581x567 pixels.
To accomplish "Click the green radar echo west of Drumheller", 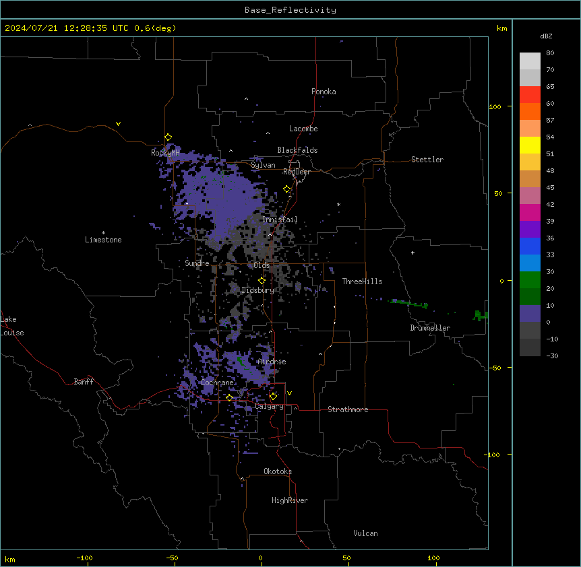I will [x=409, y=304].
